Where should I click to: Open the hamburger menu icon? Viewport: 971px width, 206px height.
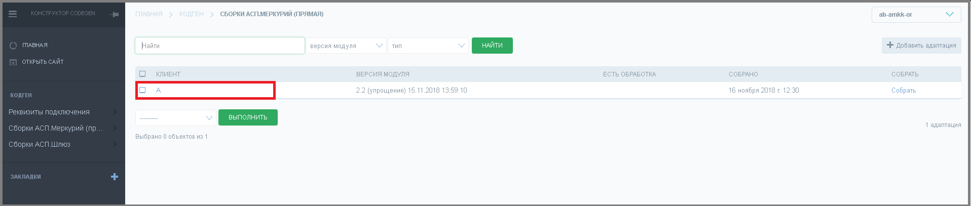click(x=13, y=14)
